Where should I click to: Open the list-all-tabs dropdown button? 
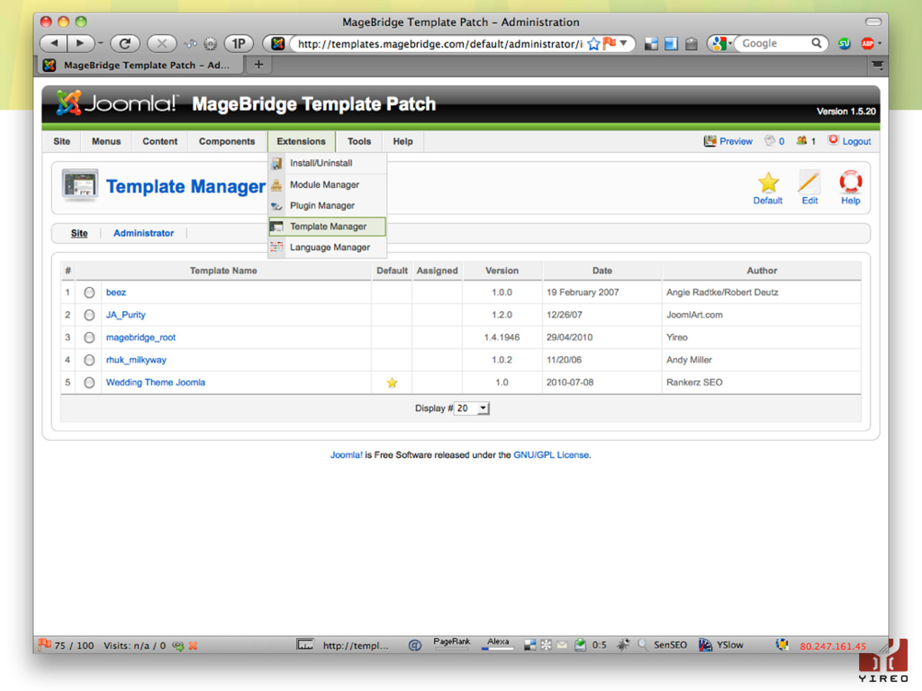(x=878, y=65)
